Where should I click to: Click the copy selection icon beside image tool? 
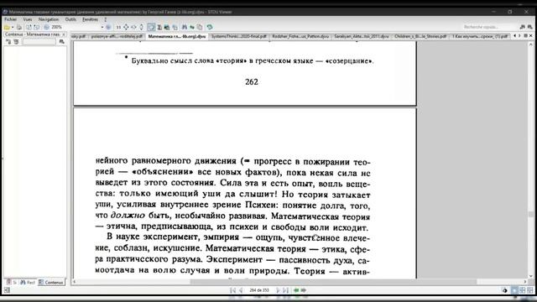(175, 27)
